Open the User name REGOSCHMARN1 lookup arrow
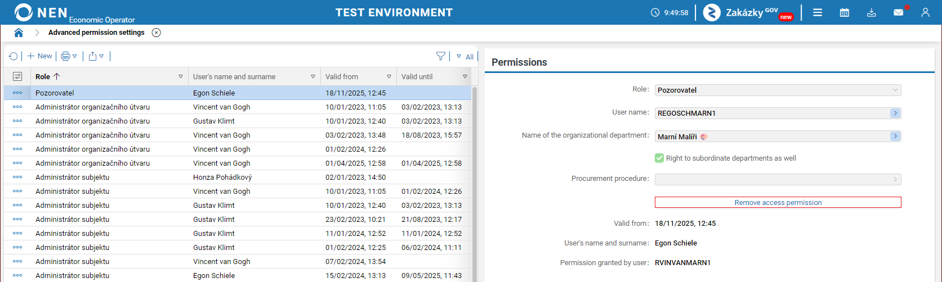This screenshot has width=942, height=282. 895,113
